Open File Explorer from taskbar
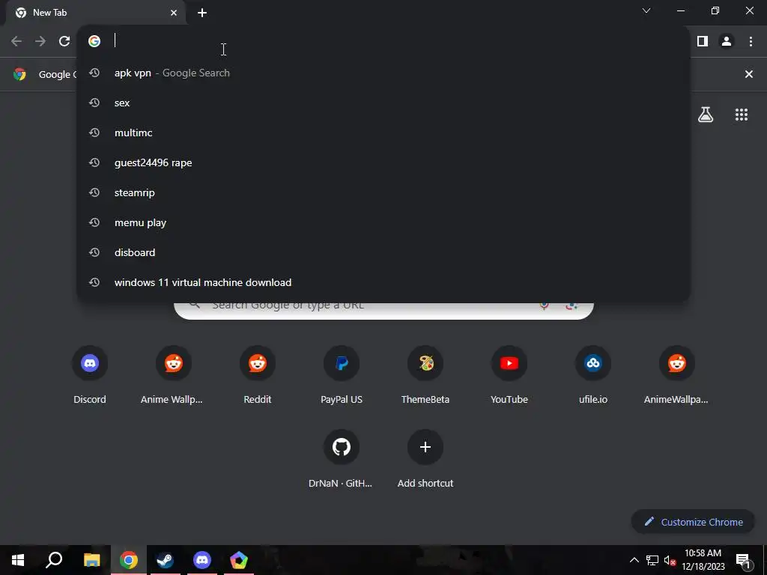The height and width of the screenshot is (575, 767). pos(91,560)
